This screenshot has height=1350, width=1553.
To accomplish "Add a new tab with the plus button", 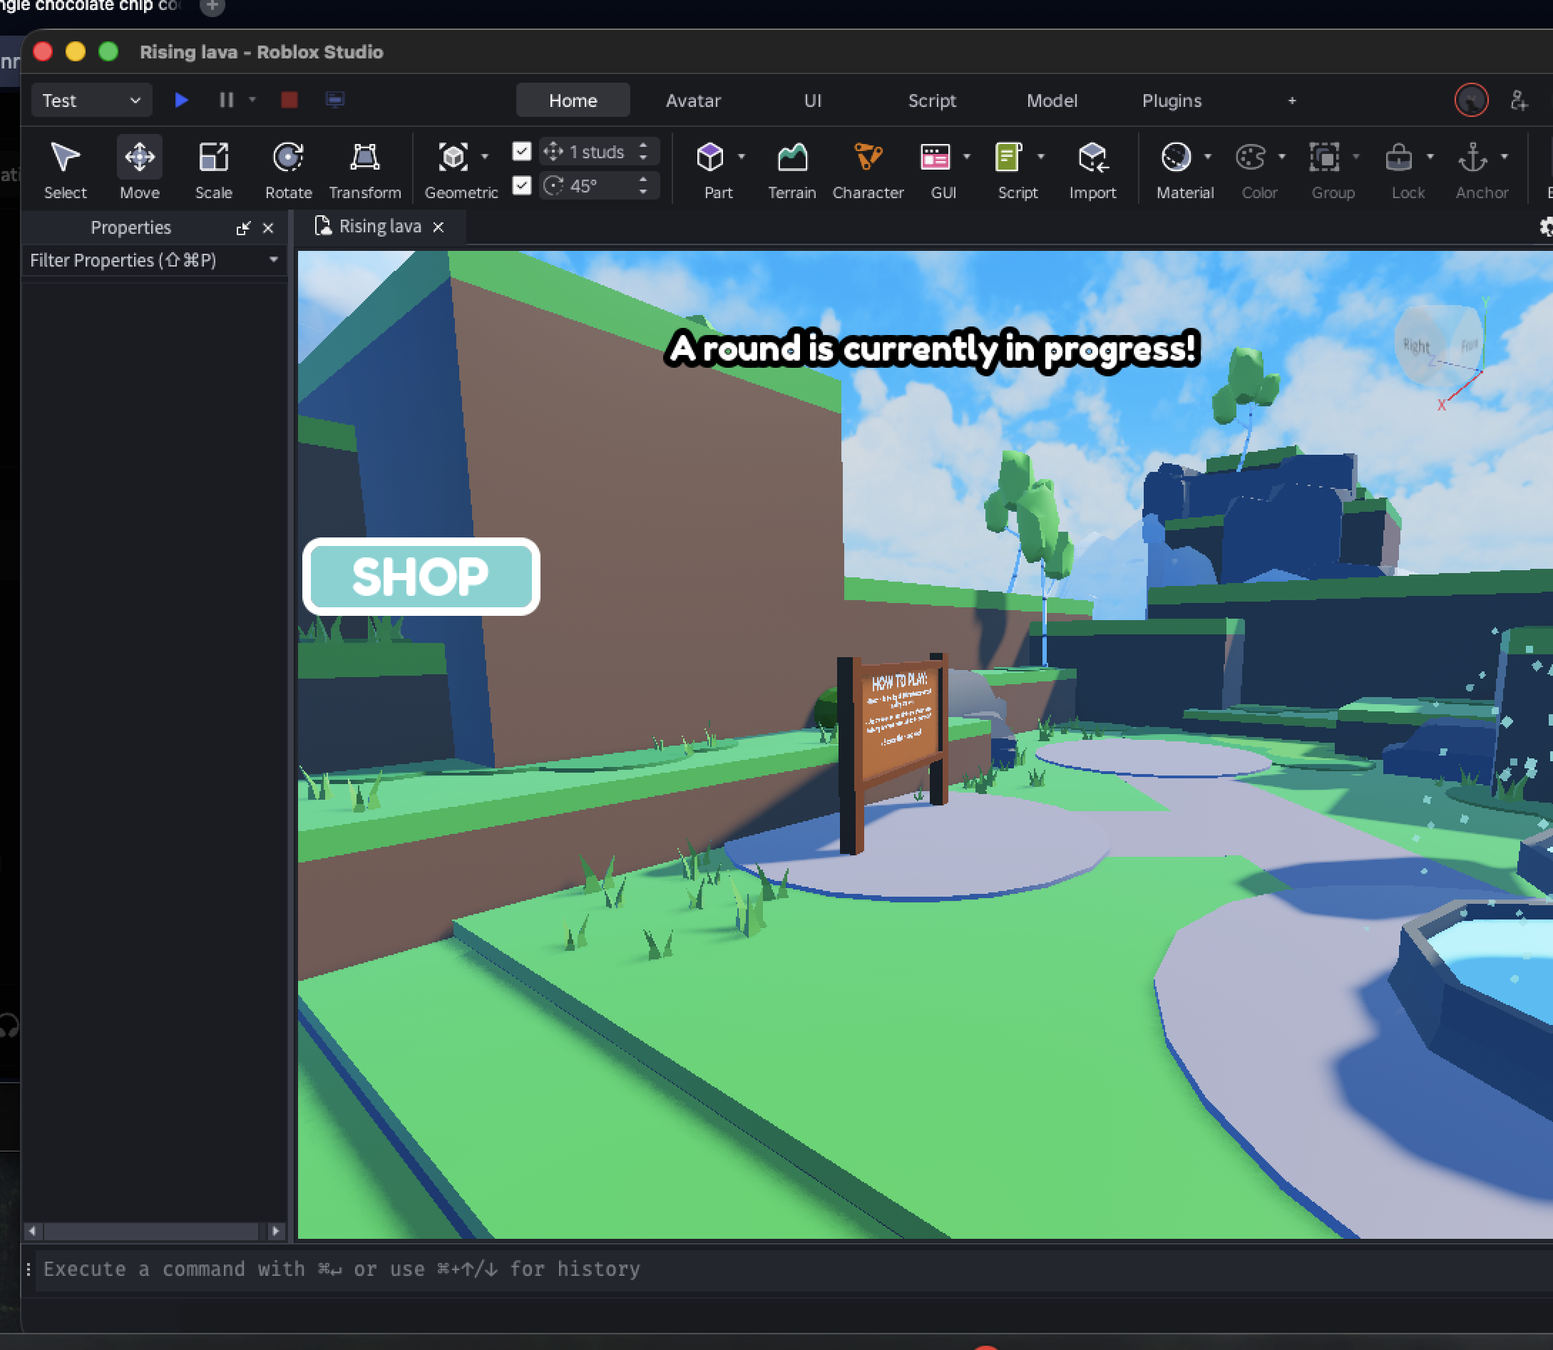I will [1291, 101].
